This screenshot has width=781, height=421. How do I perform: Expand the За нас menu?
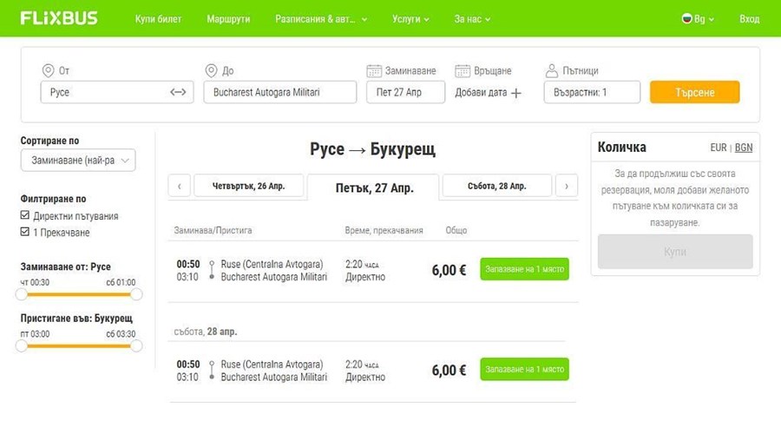(x=472, y=18)
